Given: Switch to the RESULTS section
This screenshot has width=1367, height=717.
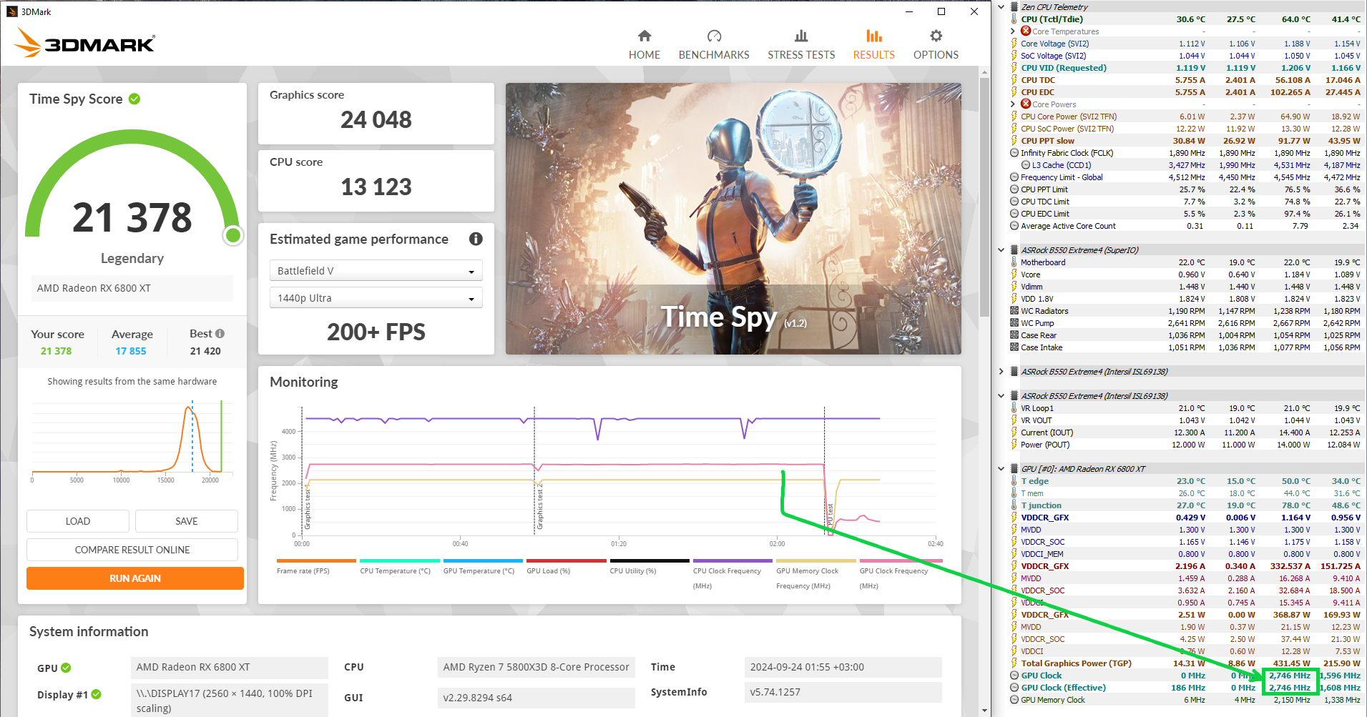Looking at the screenshot, I should (x=873, y=44).
